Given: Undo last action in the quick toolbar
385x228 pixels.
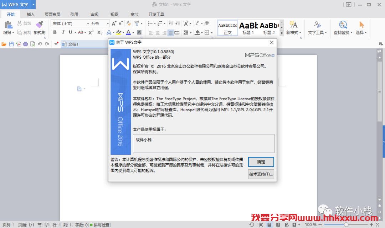Looking at the screenshot, I should tap(40, 44).
